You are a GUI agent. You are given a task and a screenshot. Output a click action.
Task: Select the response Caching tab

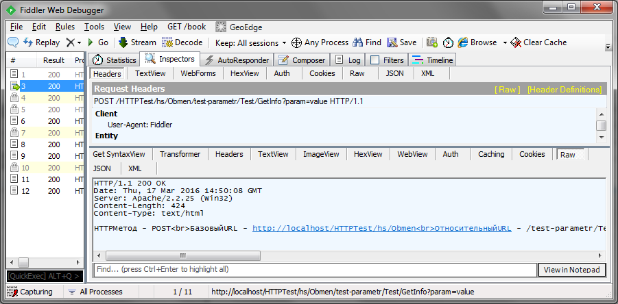tap(491, 154)
